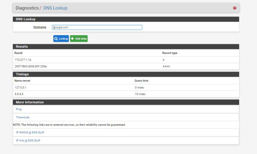Click the Result column header
257x154 pixels.
tap(18, 53)
